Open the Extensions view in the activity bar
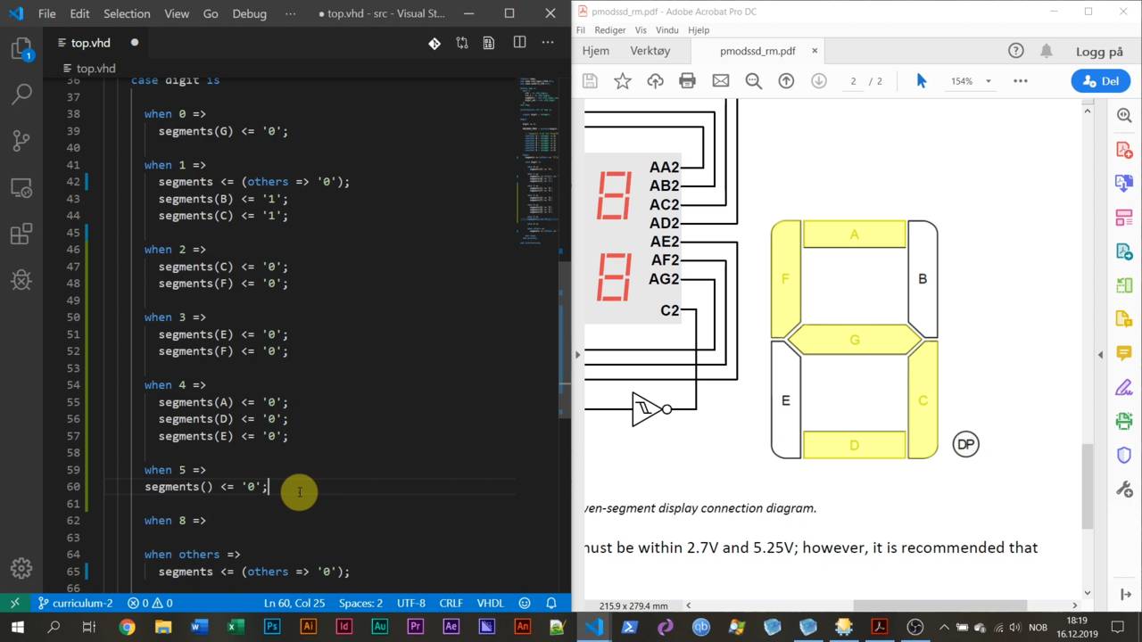The height and width of the screenshot is (642, 1142). tap(21, 235)
